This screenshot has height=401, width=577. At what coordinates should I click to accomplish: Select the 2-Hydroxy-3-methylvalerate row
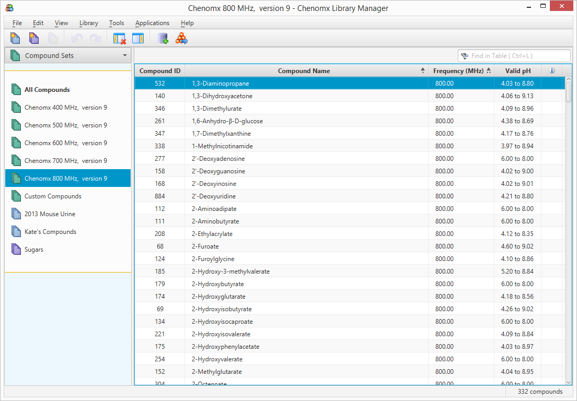(350, 272)
